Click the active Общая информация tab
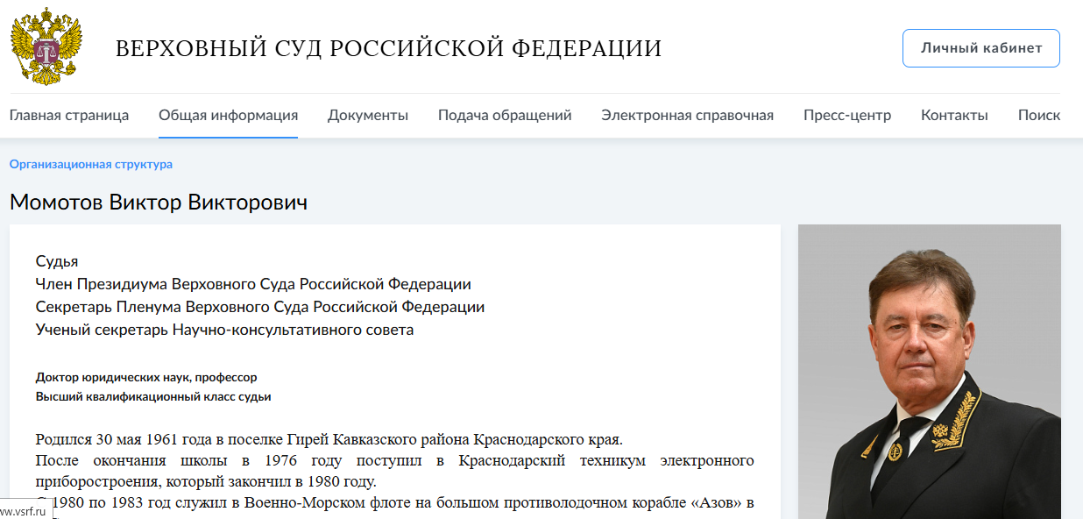This screenshot has width=1083, height=519. (x=227, y=114)
